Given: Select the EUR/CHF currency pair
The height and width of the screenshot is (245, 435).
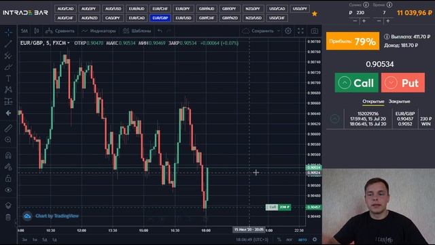Looking at the screenshot, I should pos(160,9).
